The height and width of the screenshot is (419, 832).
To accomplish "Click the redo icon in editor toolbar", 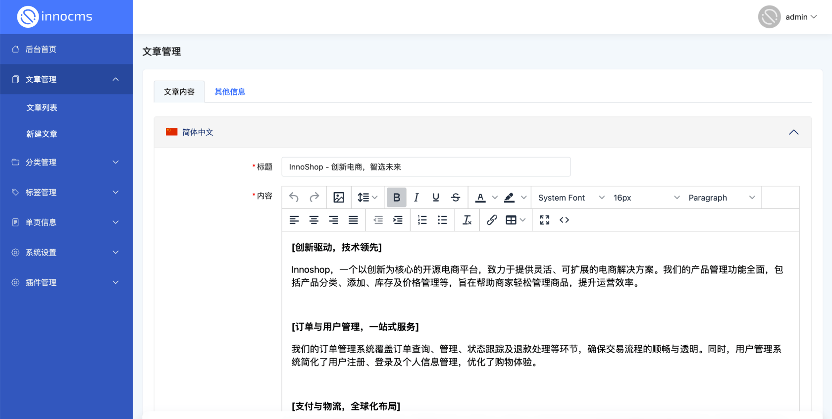I will click(314, 198).
